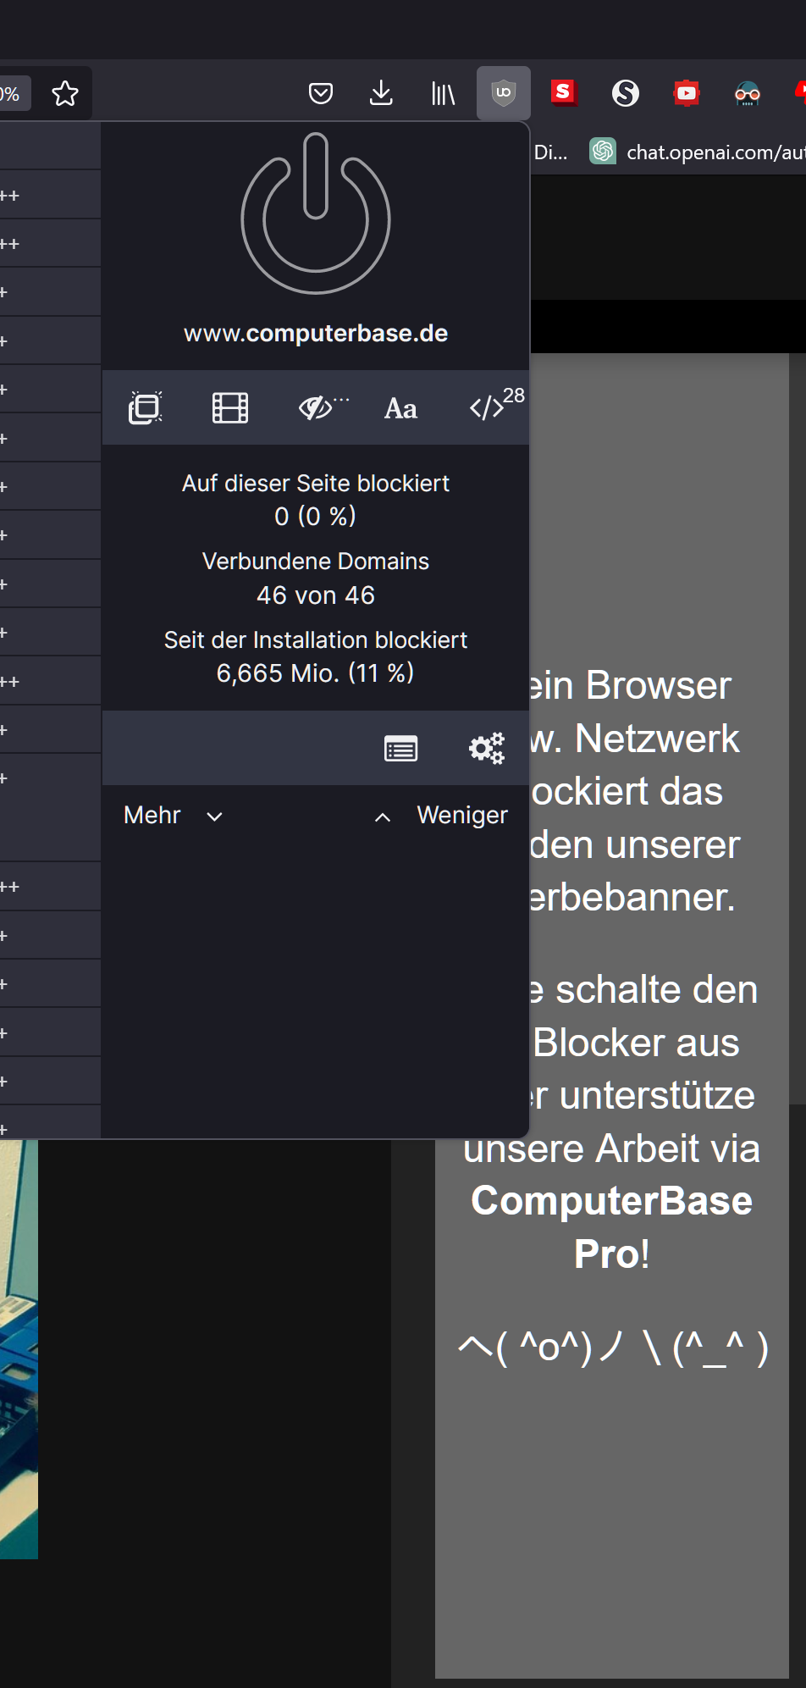This screenshot has width=806, height=1688.
Task: Open Pocket save icon
Action: tap(321, 93)
